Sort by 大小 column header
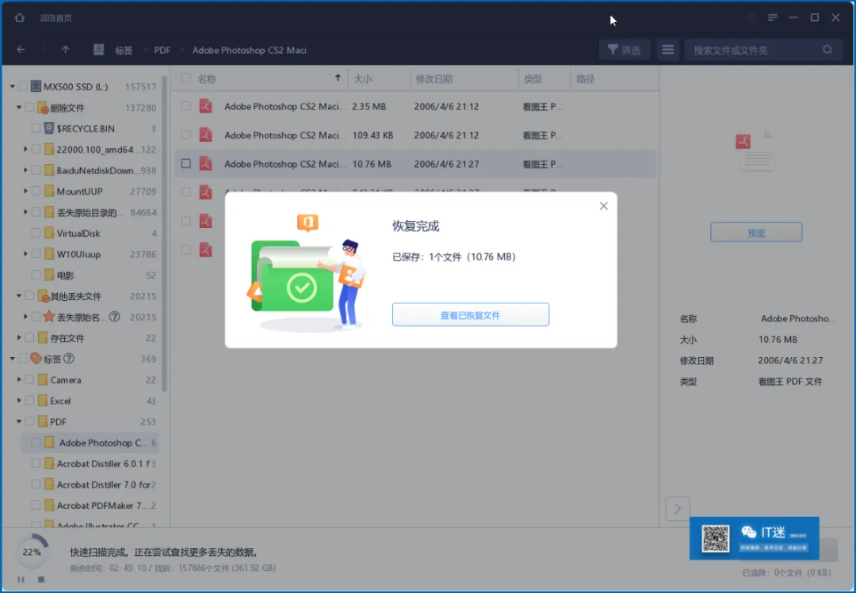856x593 pixels. coord(362,79)
